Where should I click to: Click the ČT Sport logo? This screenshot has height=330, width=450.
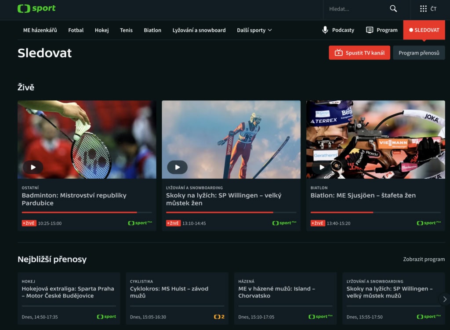click(x=36, y=8)
